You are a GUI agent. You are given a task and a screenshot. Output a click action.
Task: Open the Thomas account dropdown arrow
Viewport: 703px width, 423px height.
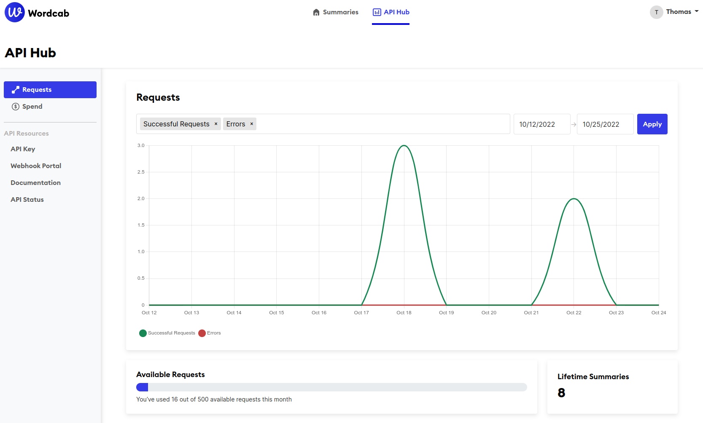point(697,11)
